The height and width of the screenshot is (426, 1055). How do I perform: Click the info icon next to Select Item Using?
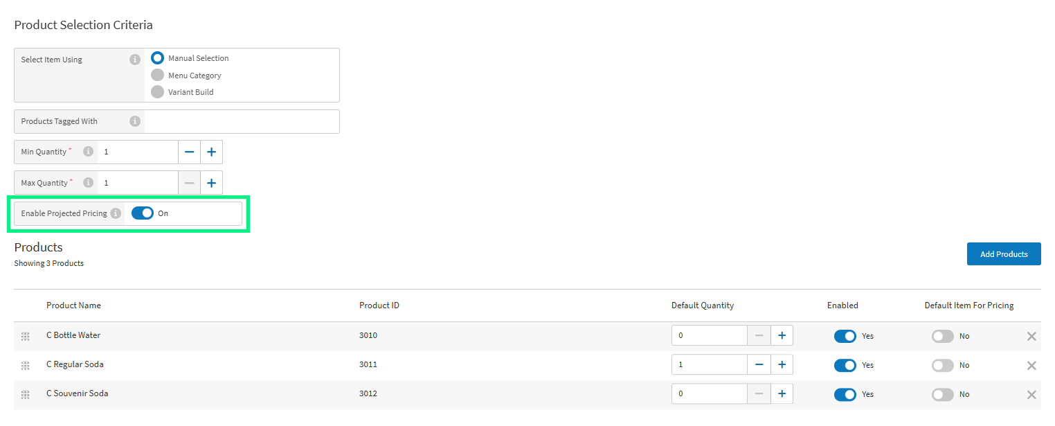(135, 59)
